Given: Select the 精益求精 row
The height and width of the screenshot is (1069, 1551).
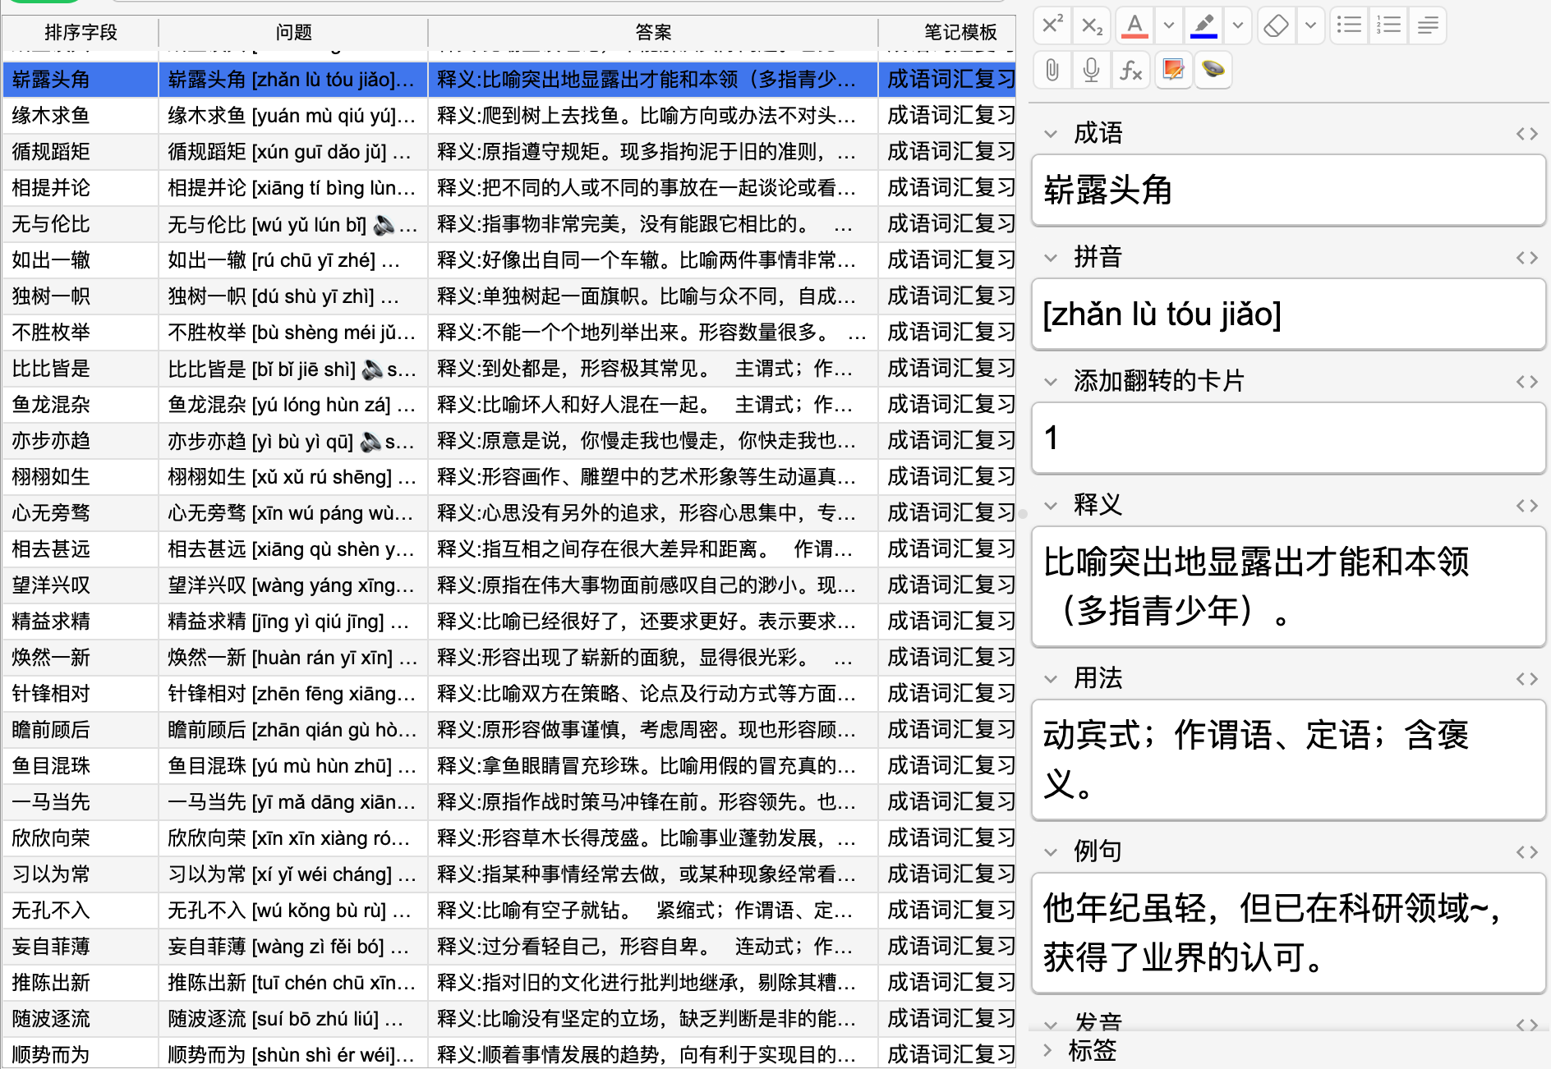Looking at the screenshot, I should (x=509, y=622).
